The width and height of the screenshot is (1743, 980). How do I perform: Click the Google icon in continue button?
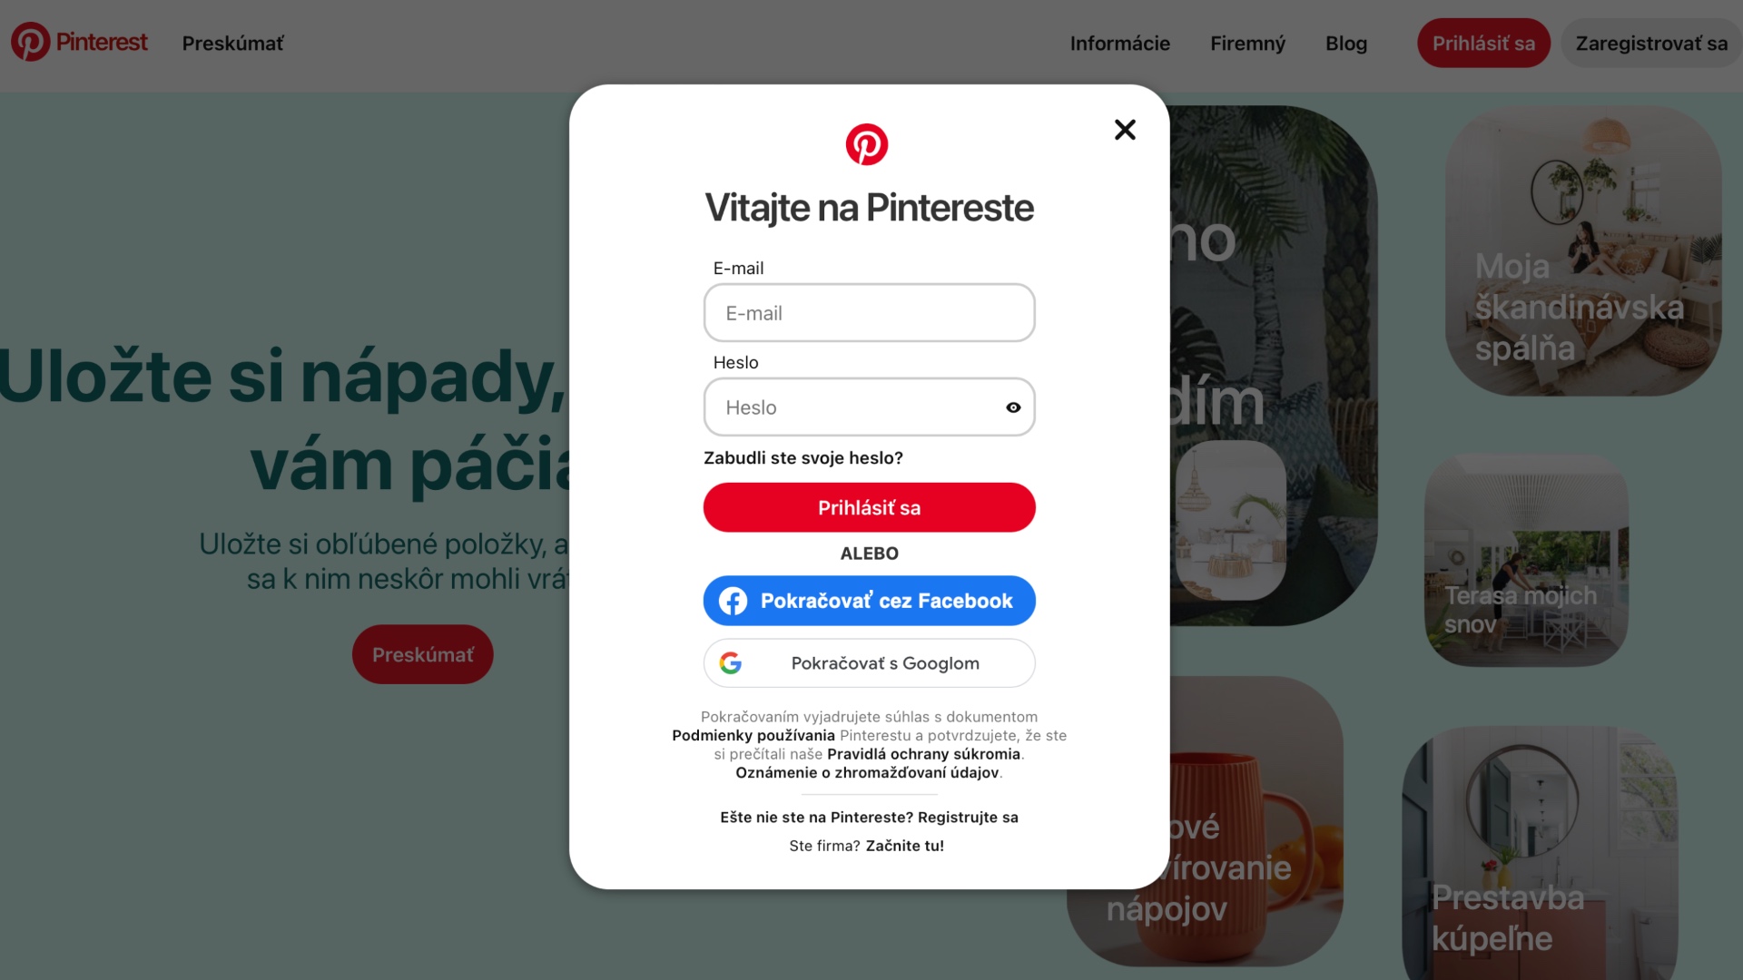pos(730,663)
